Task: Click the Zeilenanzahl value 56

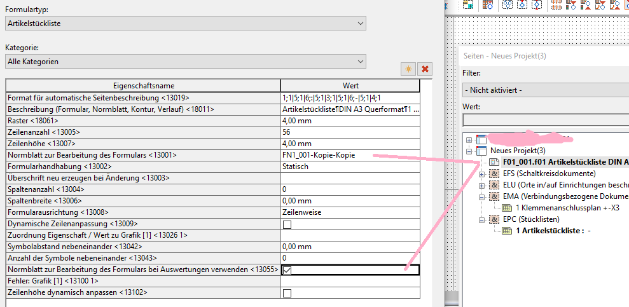Action: [350, 132]
